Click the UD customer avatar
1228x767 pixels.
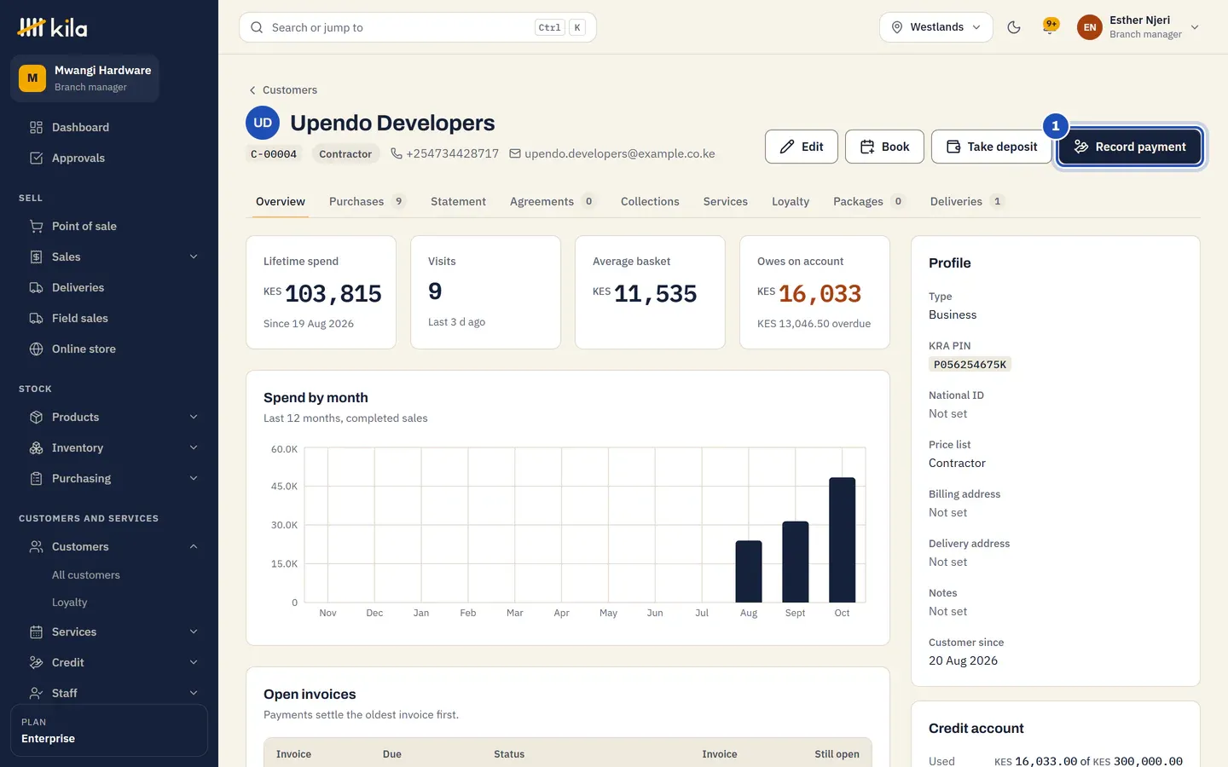(263, 123)
